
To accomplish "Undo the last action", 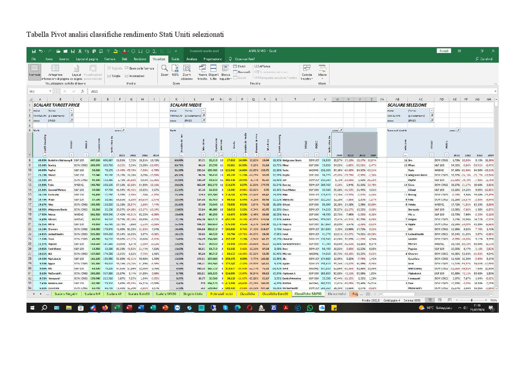I will click(41, 51).
